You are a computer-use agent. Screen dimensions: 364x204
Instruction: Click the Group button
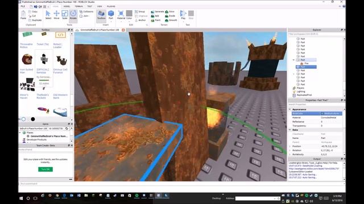point(140,11)
